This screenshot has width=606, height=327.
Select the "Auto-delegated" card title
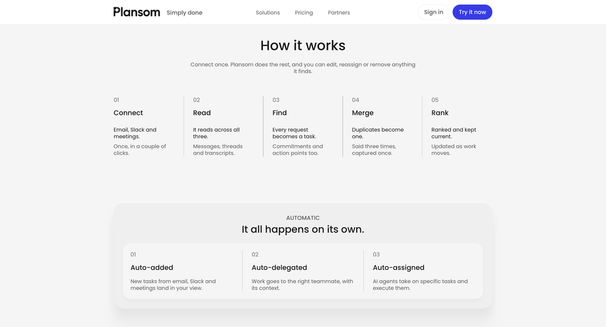(279, 267)
